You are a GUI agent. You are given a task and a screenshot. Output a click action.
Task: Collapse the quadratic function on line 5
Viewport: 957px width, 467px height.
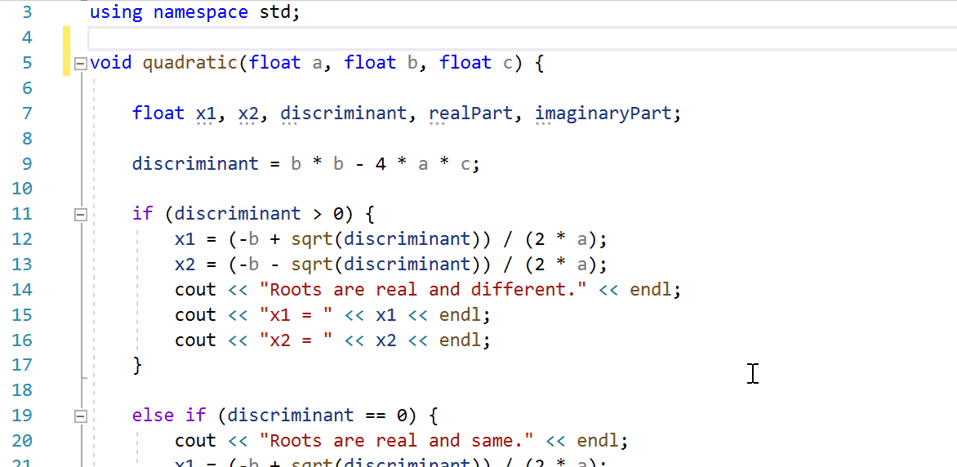(x=79, y=64)
